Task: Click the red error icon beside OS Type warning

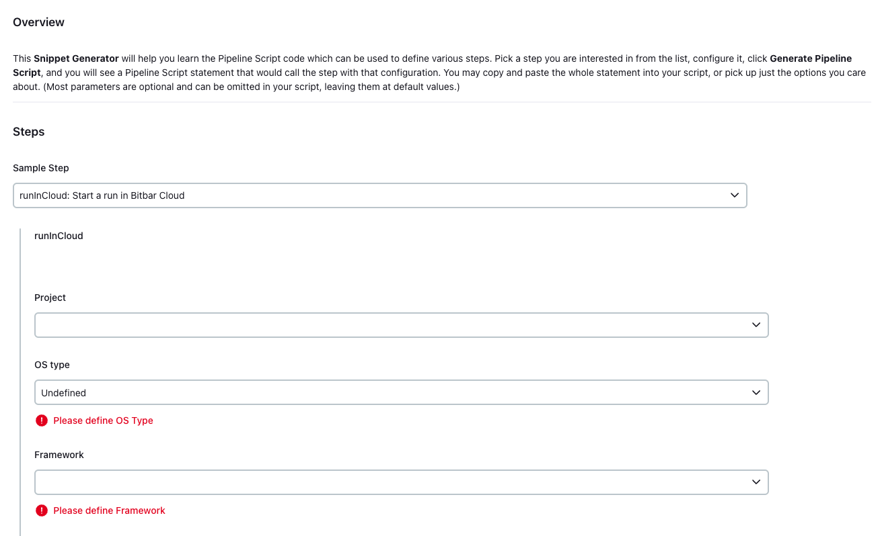Action: pos(41,420)
